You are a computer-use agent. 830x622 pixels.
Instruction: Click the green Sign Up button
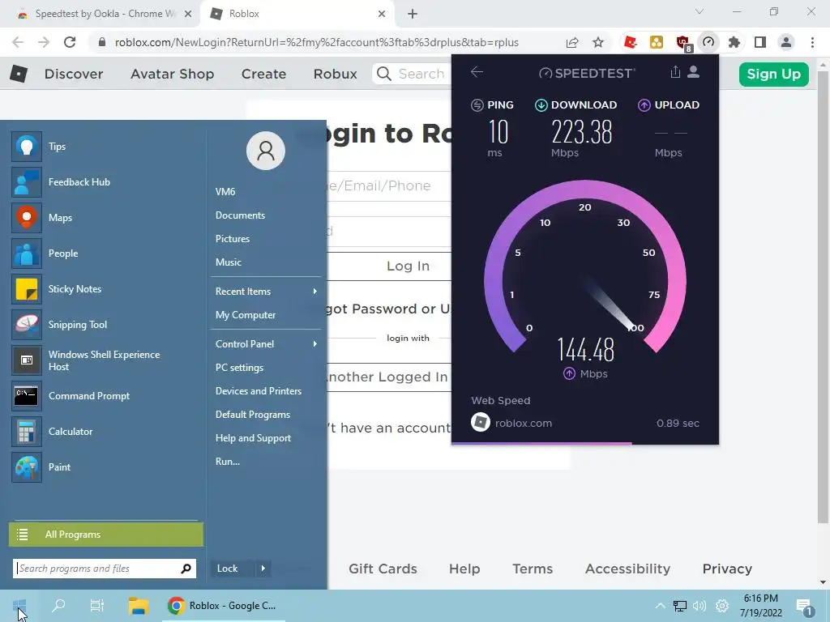773,74
